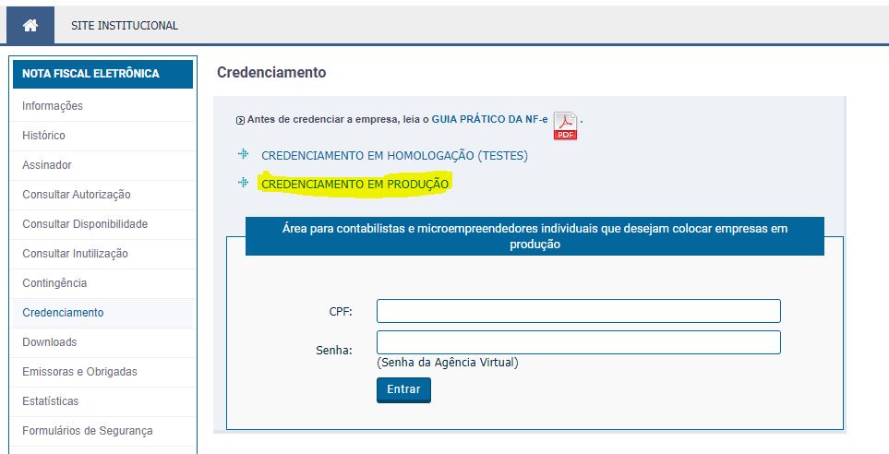Go to Emissoras e Obrigadas
Screen dimensions: 889x454
click(79, 372)
